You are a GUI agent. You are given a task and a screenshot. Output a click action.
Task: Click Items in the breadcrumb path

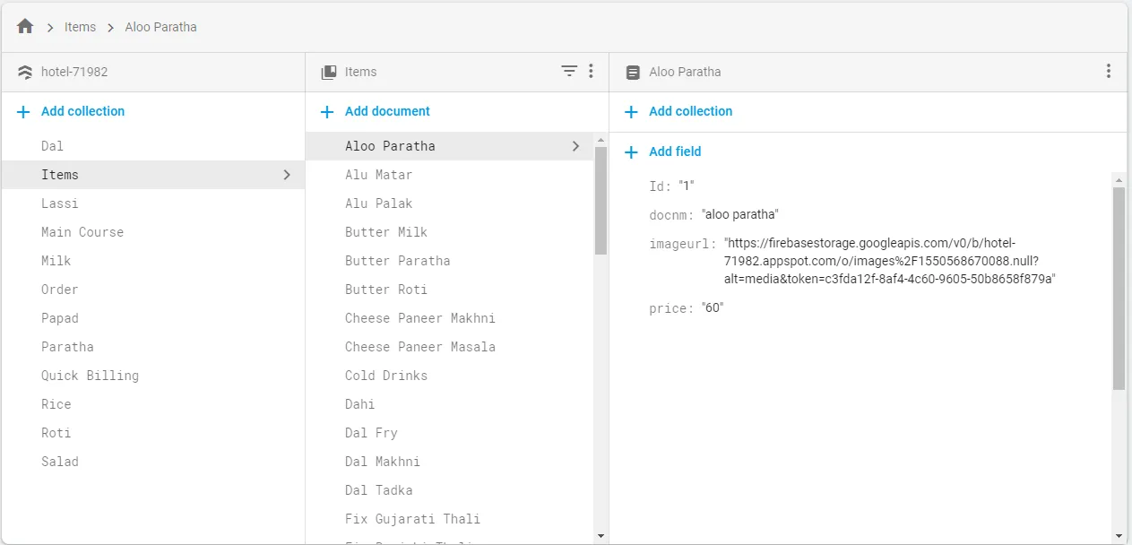80,27
